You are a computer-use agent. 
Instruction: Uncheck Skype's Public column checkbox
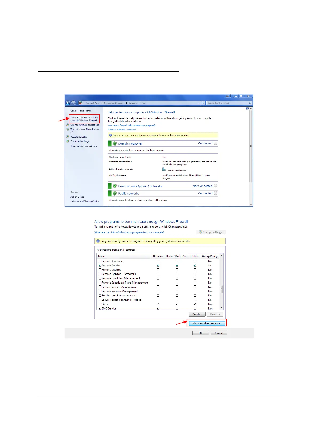195,304
